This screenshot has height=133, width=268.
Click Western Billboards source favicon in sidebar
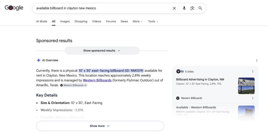pyautogui.click(x=178, y=98)
